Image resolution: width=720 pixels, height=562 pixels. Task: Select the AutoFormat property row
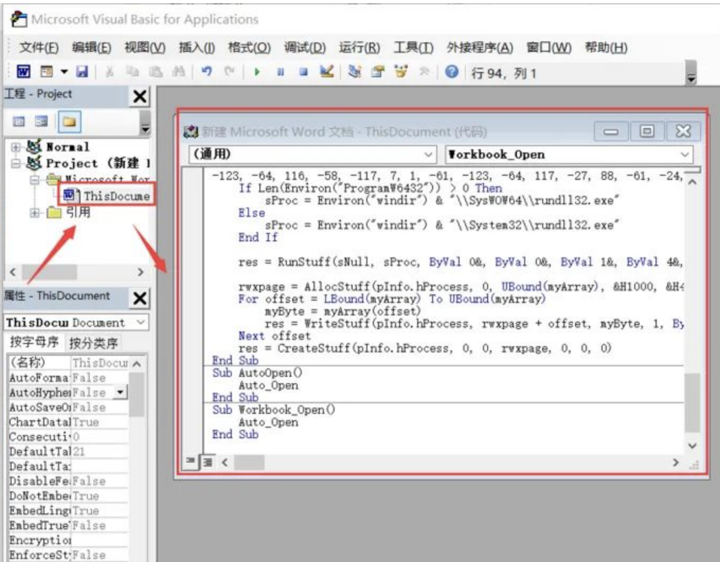coord(68,377)
